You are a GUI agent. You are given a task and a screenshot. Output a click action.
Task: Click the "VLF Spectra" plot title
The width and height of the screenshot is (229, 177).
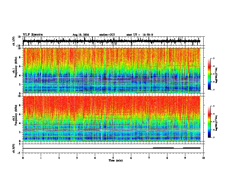pos(33,35)
